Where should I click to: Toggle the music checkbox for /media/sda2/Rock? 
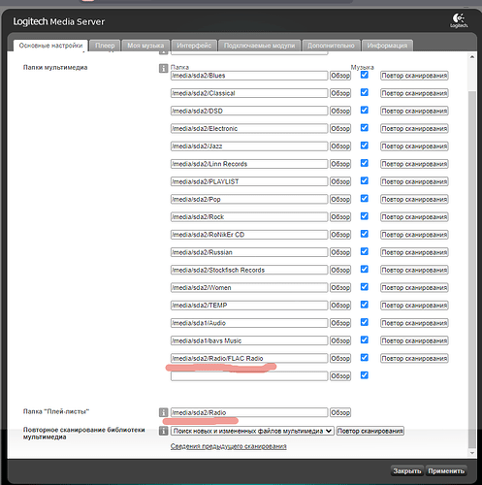pos(365,216)
